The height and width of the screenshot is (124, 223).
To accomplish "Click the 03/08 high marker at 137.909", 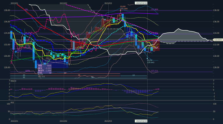I will point(124,8).
